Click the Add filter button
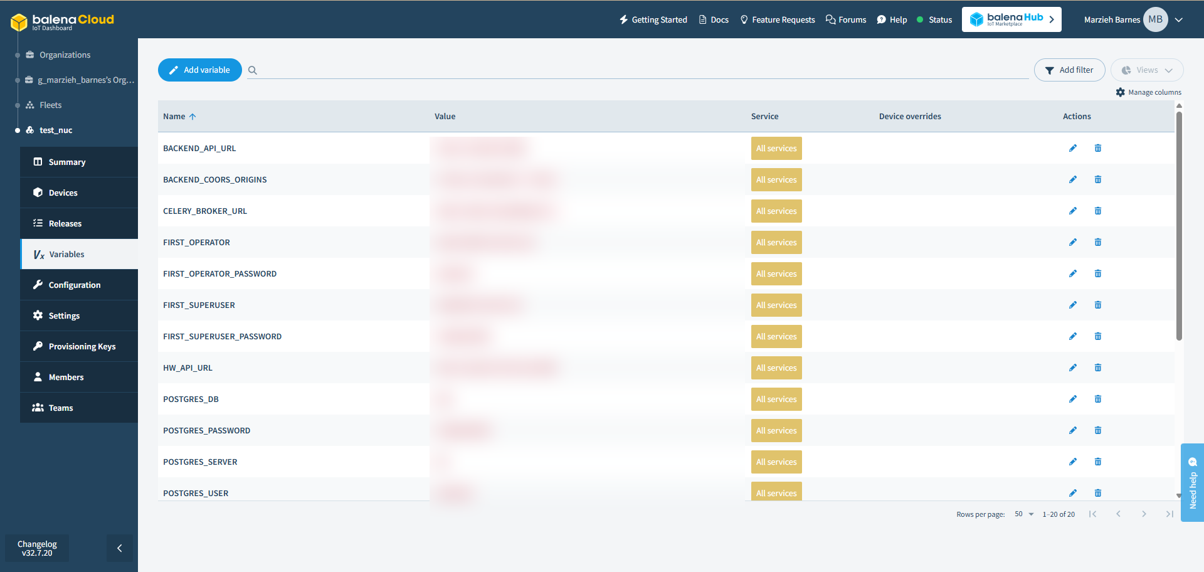This screenshot has width=1204, height=572. (x=1070, y=70)
